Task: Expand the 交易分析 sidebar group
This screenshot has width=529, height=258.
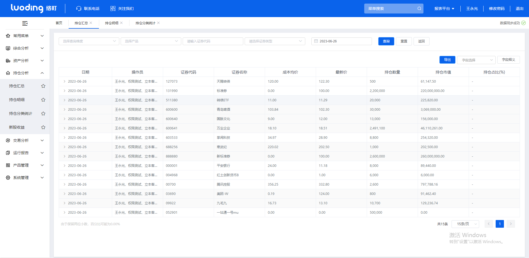Action: tap(42, 140)
